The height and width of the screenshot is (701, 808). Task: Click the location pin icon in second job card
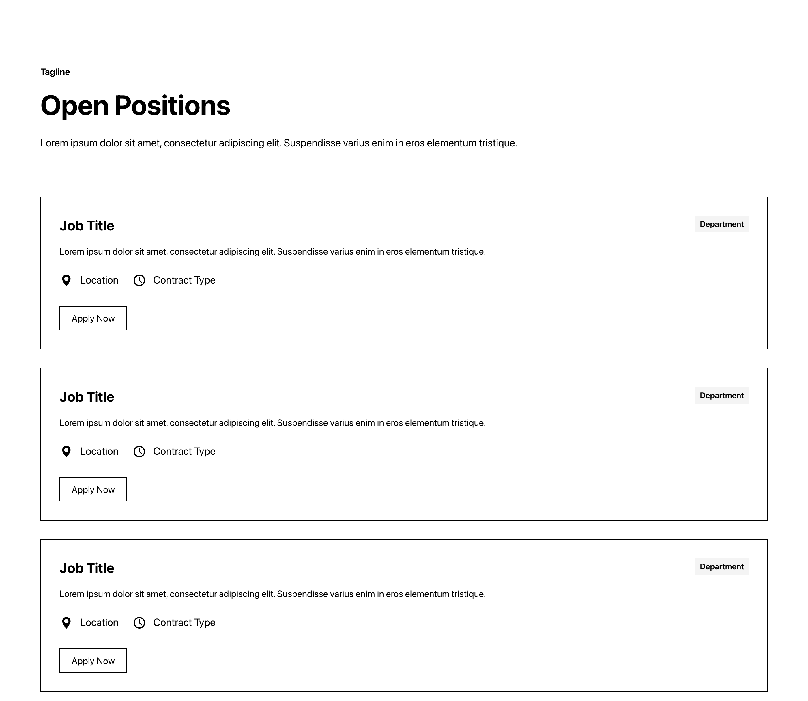[66, 452]
